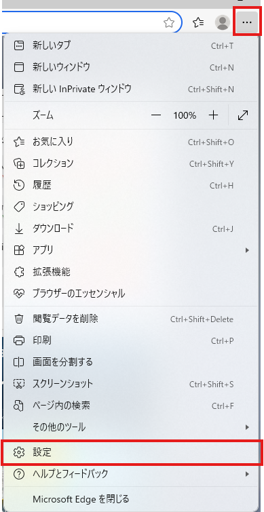Viewport: 264px width, 512px height.
Task: Choose スクリーンショット menu item
Action: click(x=131, y=384)
